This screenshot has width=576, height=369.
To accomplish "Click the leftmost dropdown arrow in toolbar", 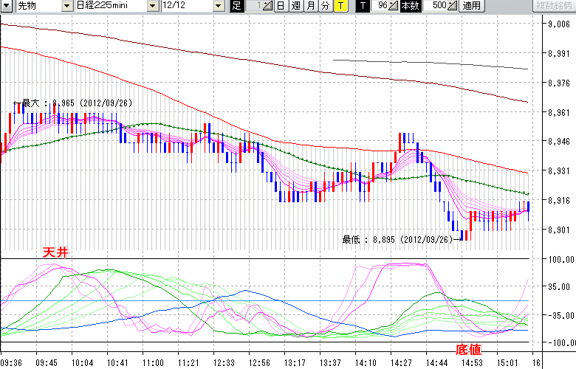I will tap(7, 6).
